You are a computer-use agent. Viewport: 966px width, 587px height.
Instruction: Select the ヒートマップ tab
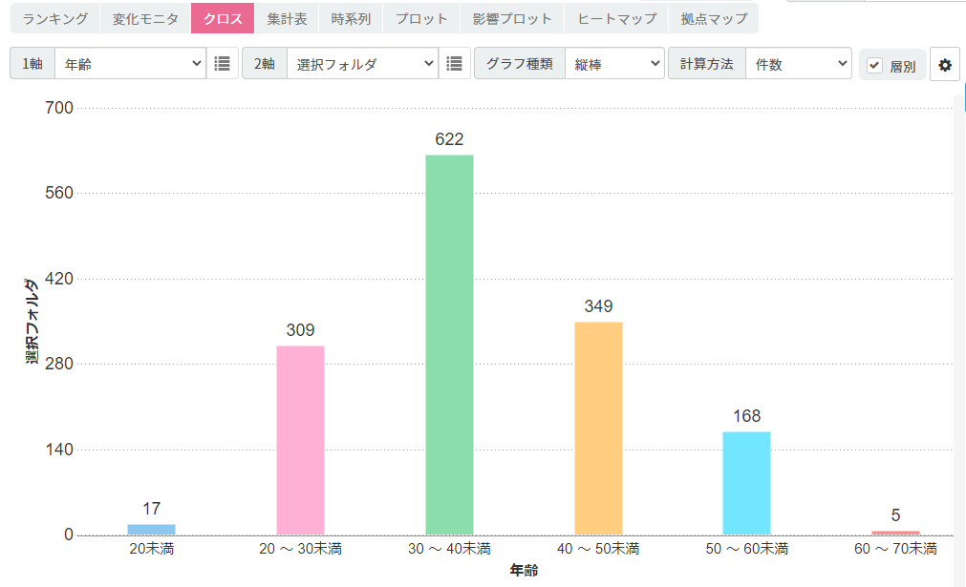616,18
